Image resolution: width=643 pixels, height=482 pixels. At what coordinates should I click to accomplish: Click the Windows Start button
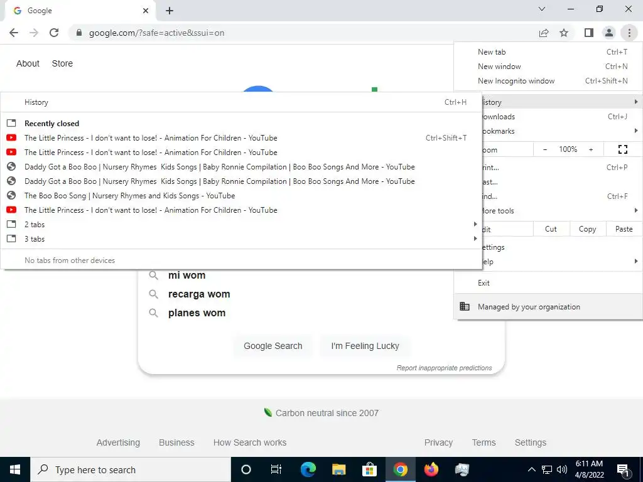(15, 469)
